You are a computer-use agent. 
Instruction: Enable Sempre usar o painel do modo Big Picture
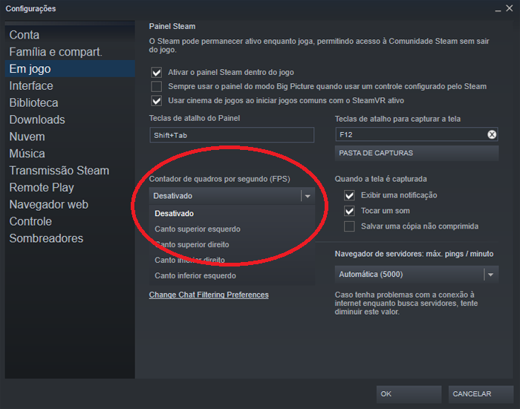[x=157, y=87]
